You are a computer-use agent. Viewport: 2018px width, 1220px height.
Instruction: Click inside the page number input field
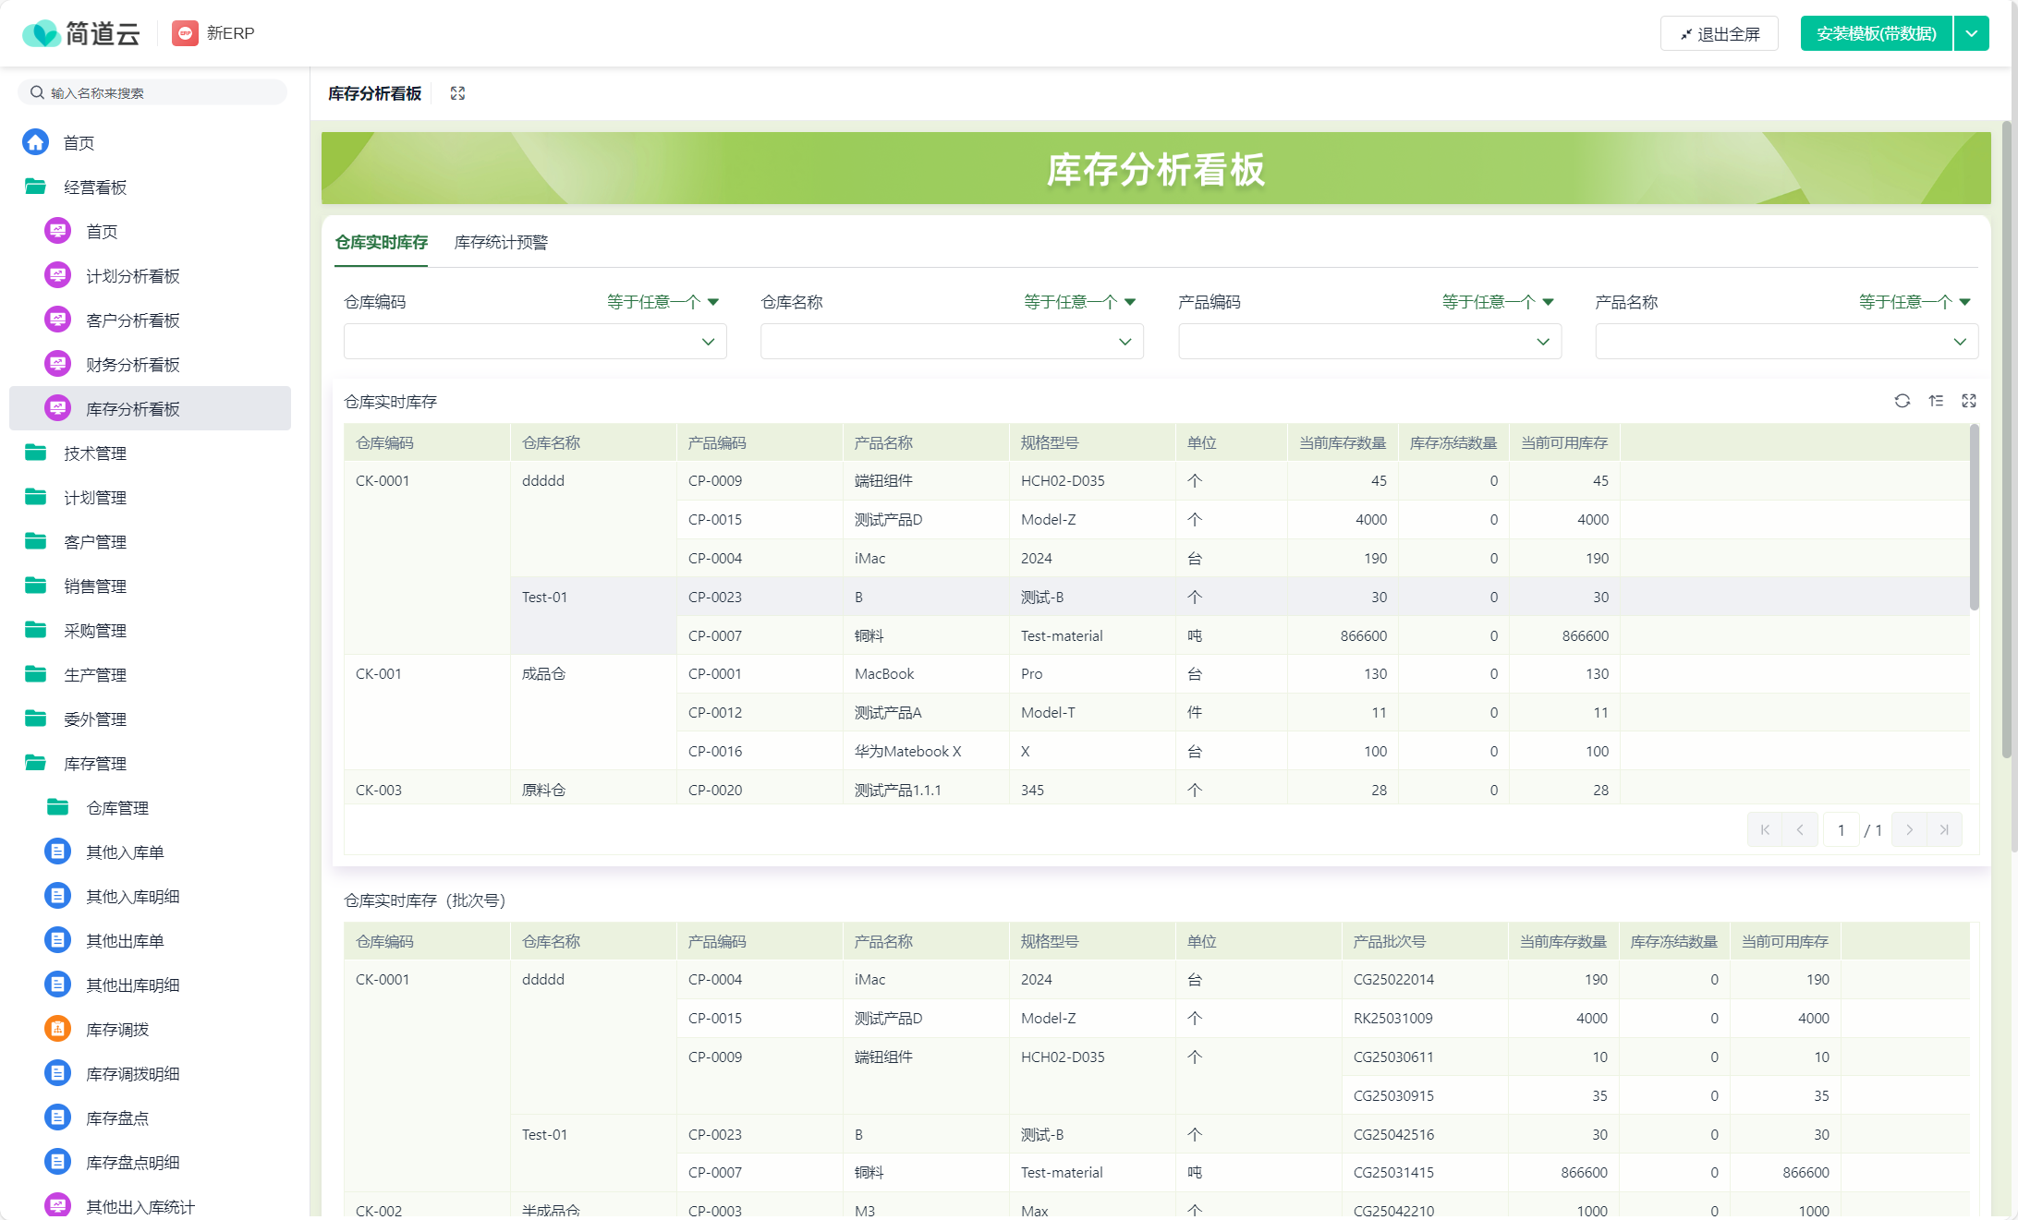1841,829
